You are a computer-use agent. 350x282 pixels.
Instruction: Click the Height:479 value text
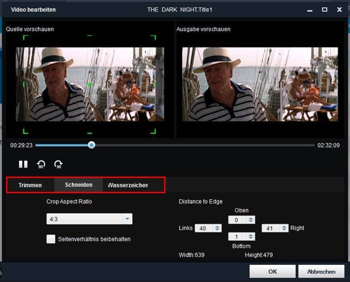(x=258, y=255)
